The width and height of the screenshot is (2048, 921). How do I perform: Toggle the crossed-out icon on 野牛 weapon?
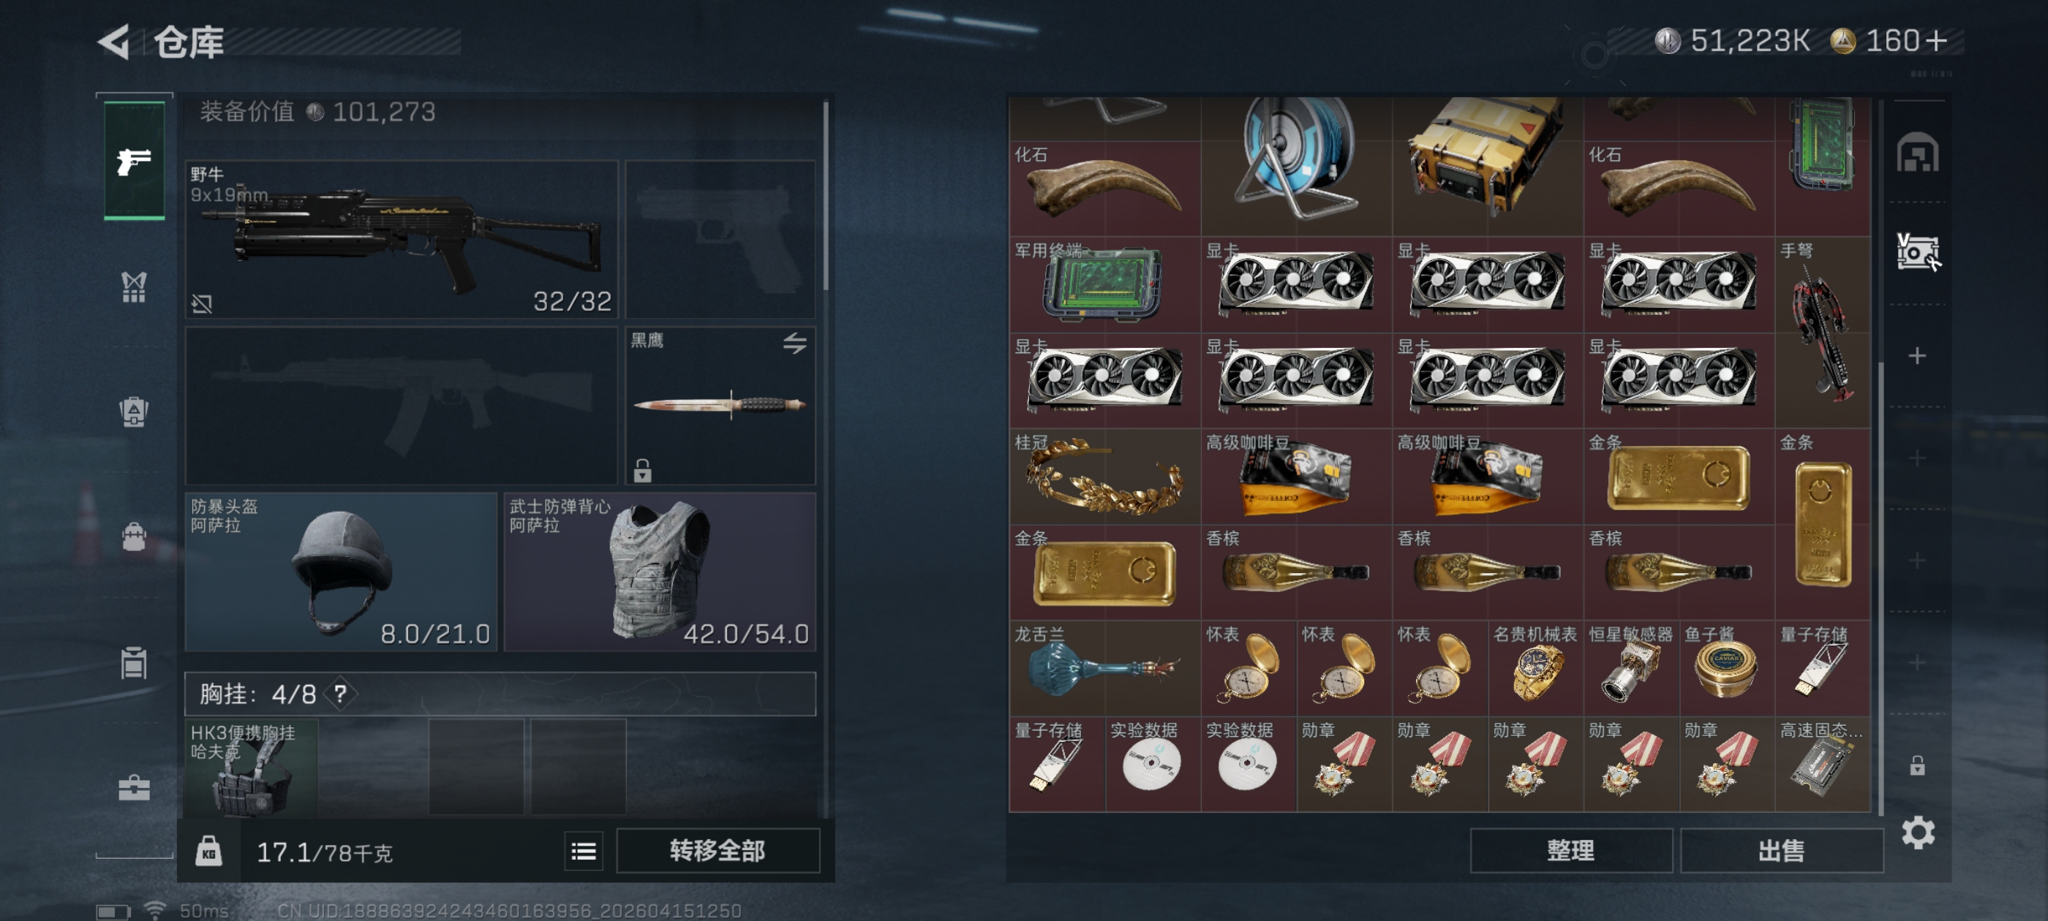click(x=202, y=303)
